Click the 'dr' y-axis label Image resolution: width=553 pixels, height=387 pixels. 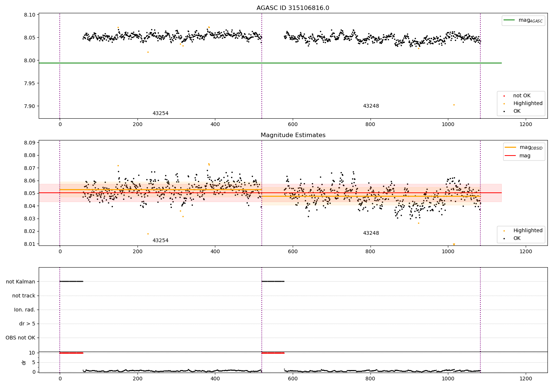[x=24, y=362]
